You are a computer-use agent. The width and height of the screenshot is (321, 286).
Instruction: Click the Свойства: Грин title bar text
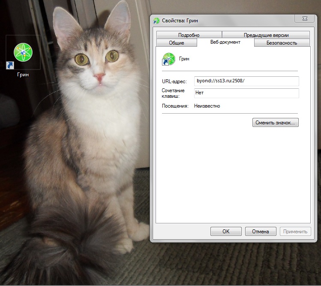tap(180, 20)
